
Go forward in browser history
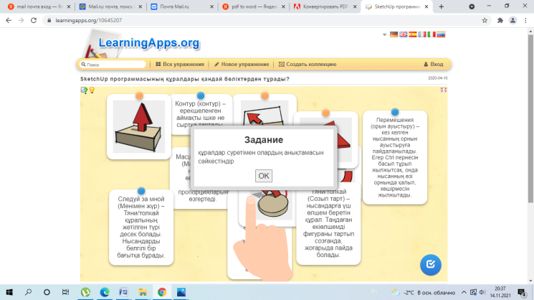21,20
